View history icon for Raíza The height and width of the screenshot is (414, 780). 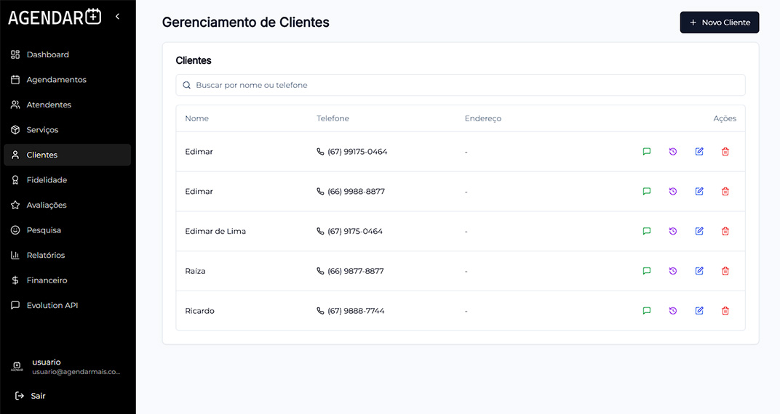(x=673, y=271)
